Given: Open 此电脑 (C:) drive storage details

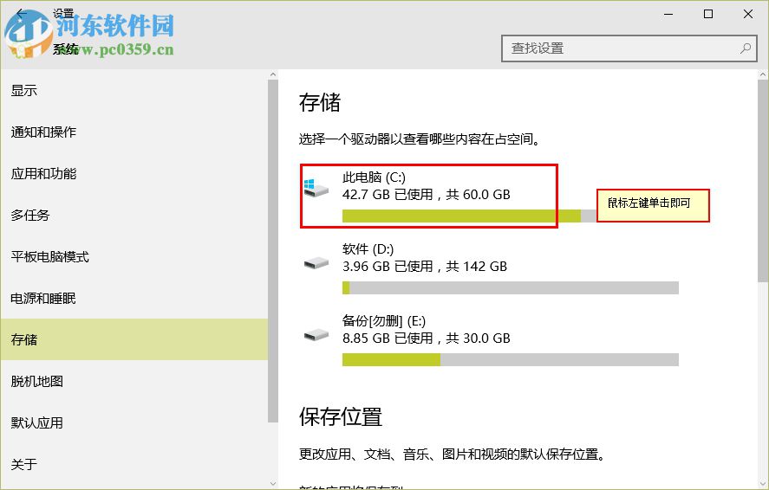Looking at the screenshot, I should pos(489,197).
